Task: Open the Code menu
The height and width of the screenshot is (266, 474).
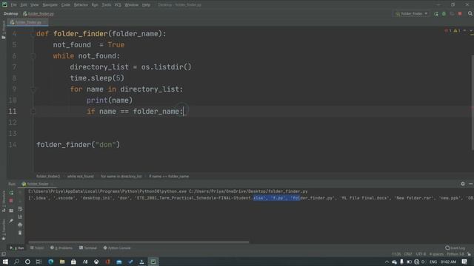Action: tap(66, 5)
